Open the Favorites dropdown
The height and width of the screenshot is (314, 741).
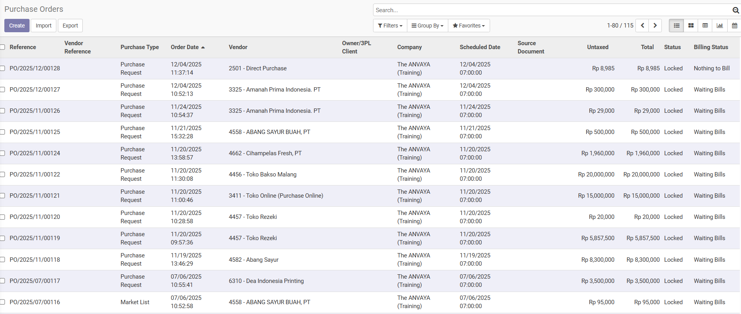pyautogui.click(x=469, y=26)
